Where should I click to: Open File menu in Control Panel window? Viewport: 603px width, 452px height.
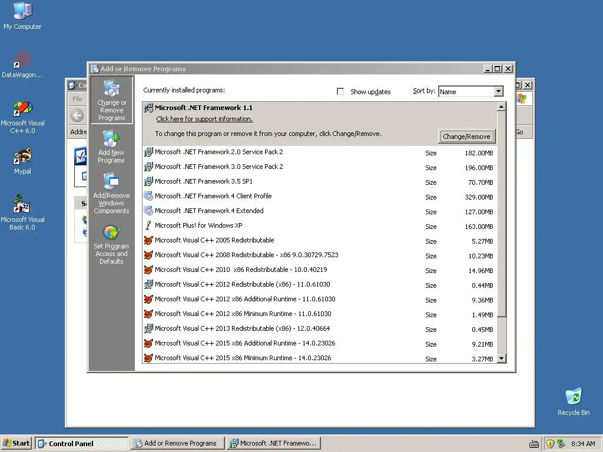pyautogui.click(x=77, y=99)
